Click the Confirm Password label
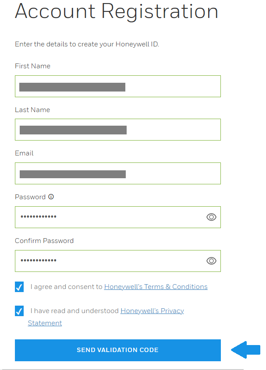This screenshot has height=370, width=266. [x=44, y=241]
